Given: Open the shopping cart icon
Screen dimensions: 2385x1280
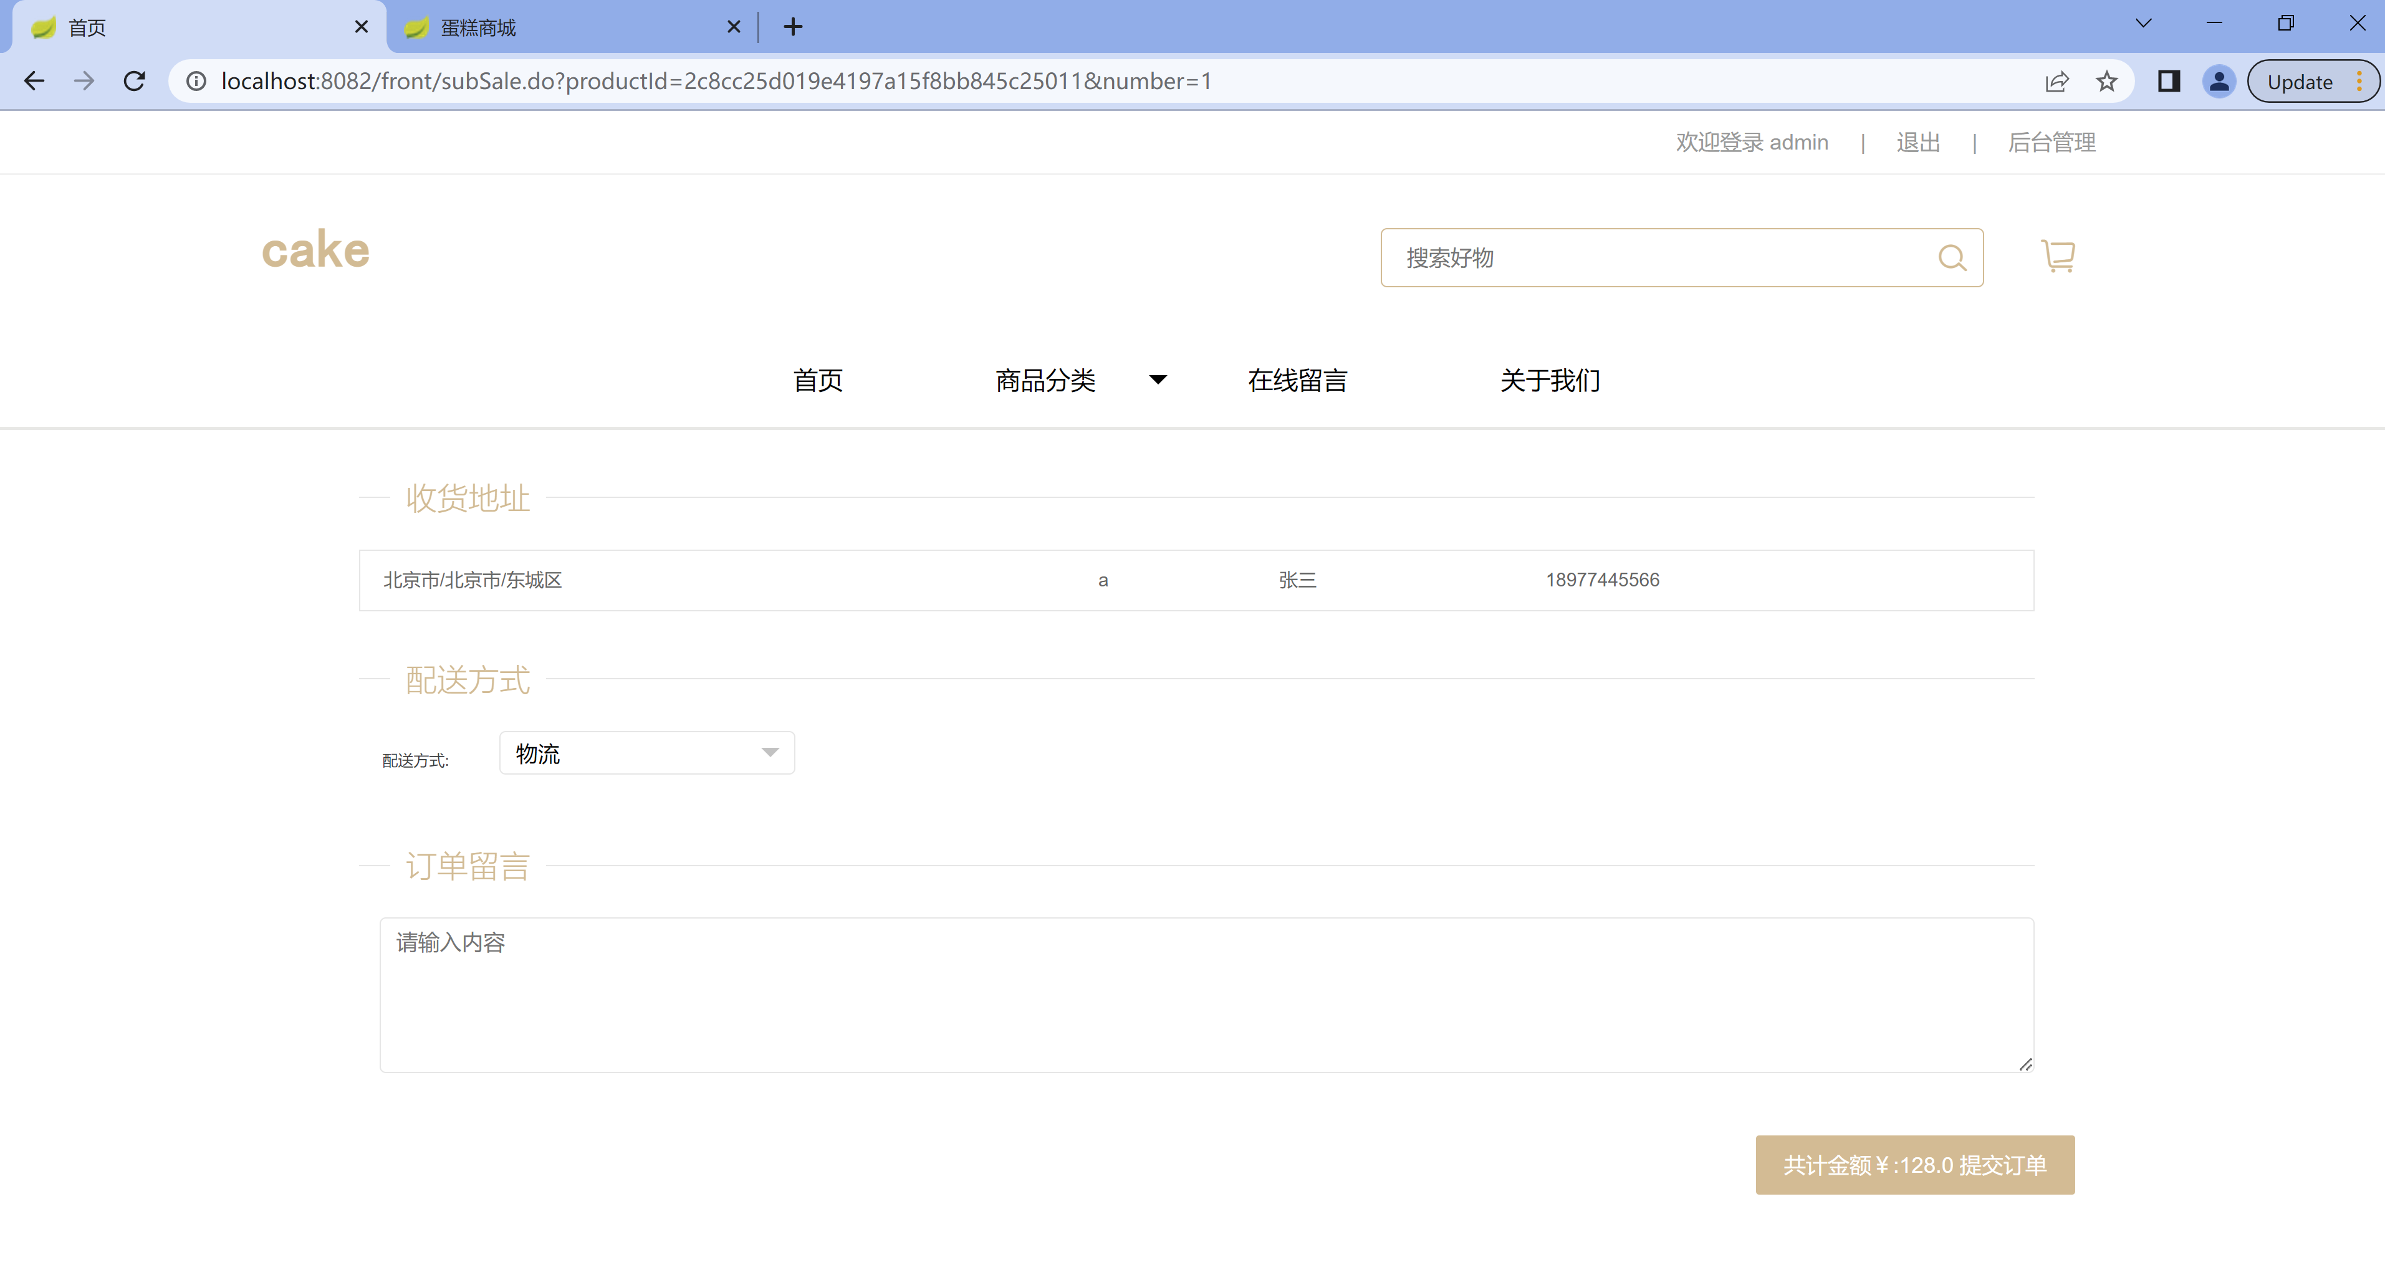Looking at the screenshot, I should pyautogui.click(x=2058, y=256).
